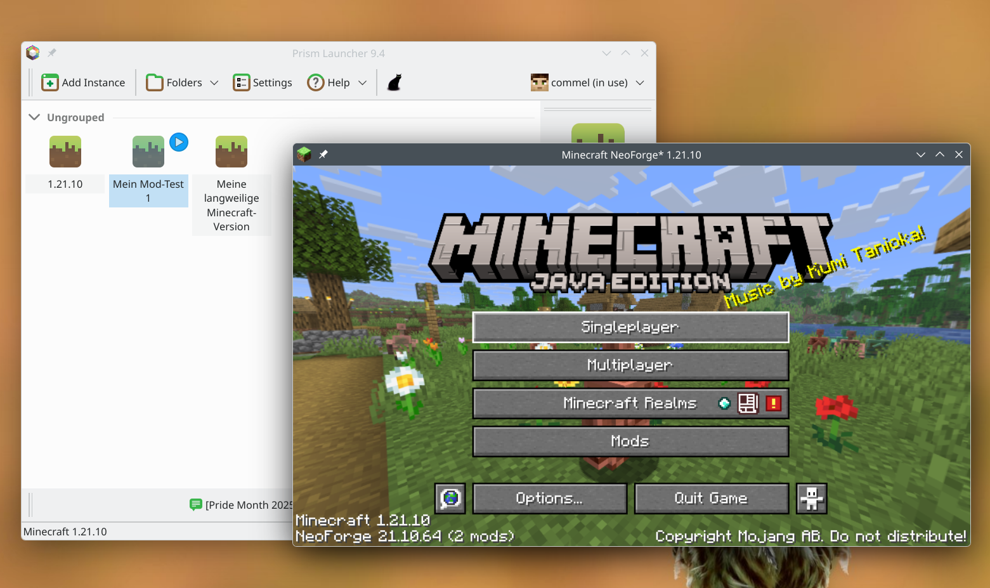Open the language globe button in Minecraft
990x588 pixels.
pyautogui.click(x=450, y=499)
